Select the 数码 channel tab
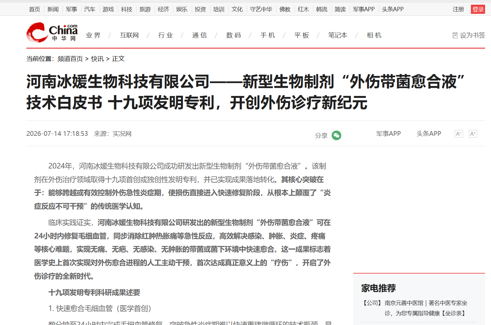The width and height of the screenshot is (491, 325). [x=234, y=35]
